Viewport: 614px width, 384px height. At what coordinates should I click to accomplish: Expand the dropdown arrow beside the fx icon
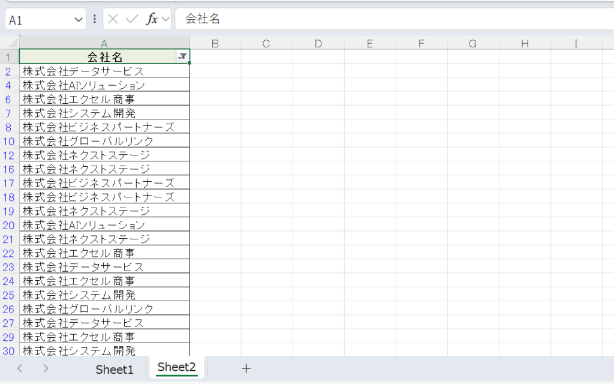[x=165, y=19]
